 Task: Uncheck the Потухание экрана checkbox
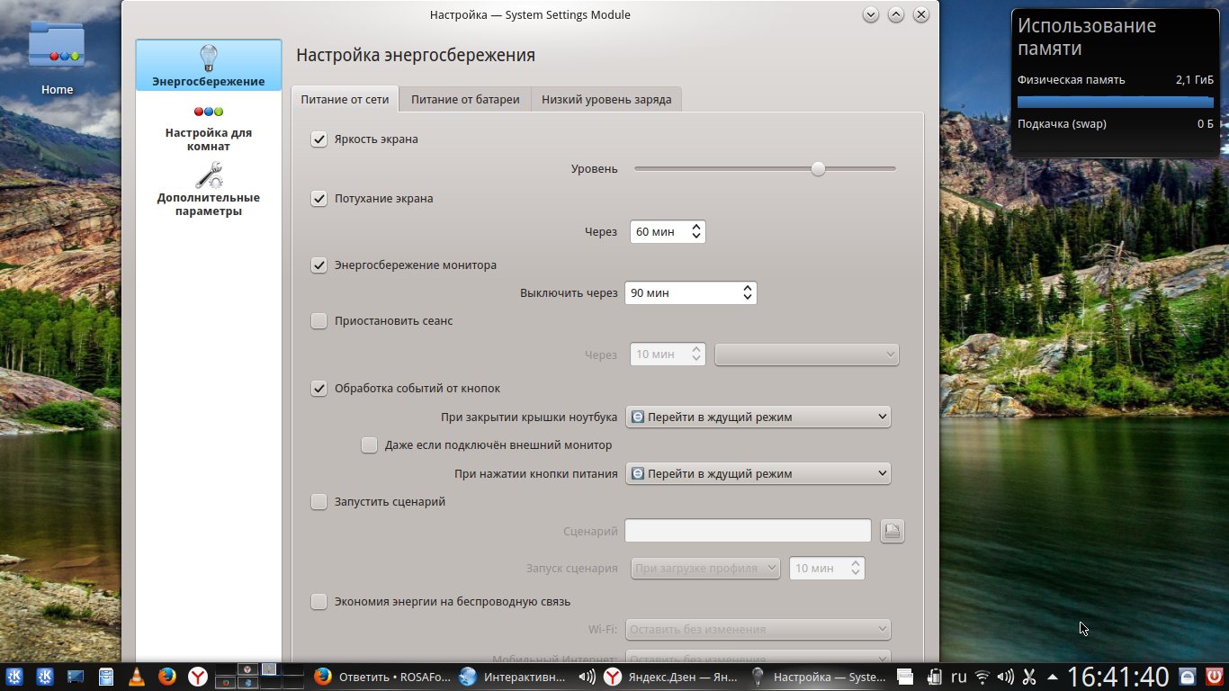point(318,199)
